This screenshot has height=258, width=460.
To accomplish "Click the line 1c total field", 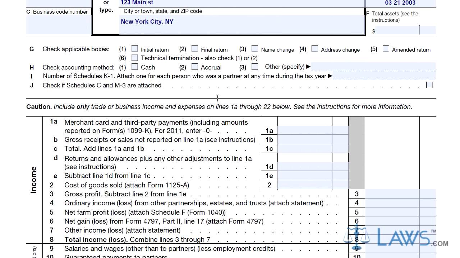I will (x=305, y=148).
